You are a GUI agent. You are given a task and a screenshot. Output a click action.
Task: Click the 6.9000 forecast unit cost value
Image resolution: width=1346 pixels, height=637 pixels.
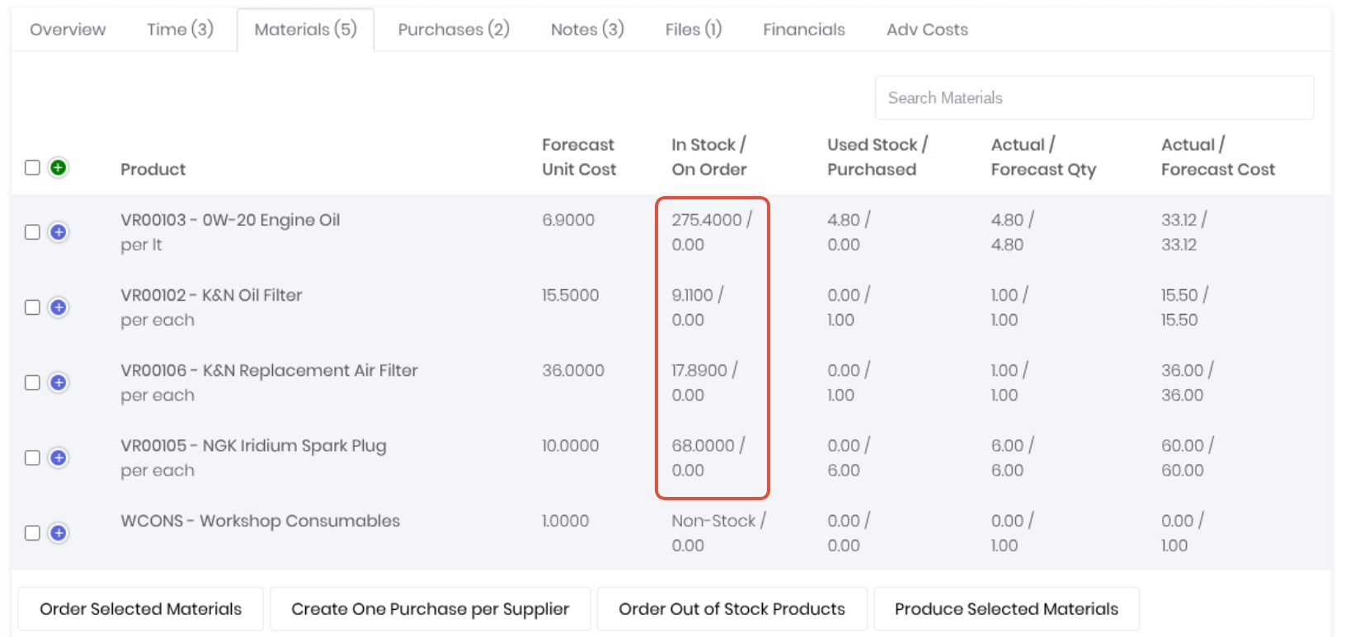coord(568,220)
